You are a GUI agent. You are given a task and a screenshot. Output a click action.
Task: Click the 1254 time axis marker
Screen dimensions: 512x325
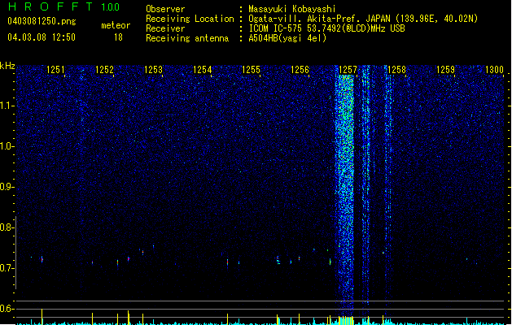click(202, 69)
